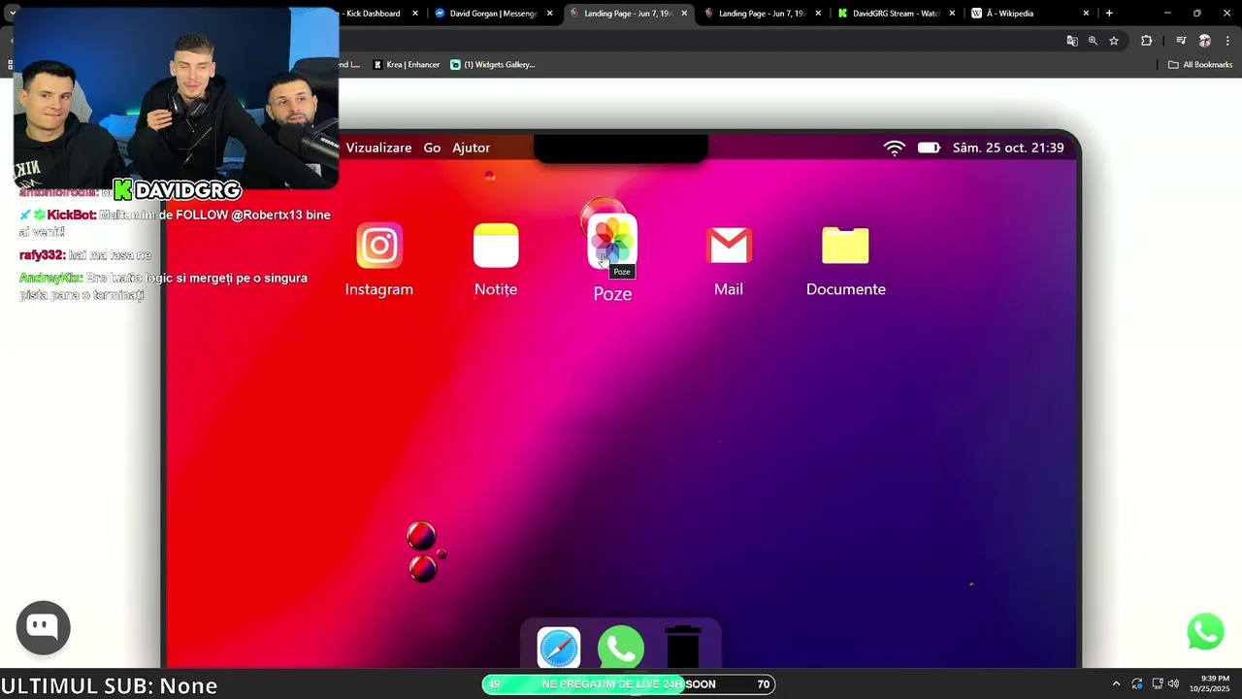Open the Instagram app icon
This screenshot has width=1242, height=699.
pyautogui.click(x=379, y=246)
